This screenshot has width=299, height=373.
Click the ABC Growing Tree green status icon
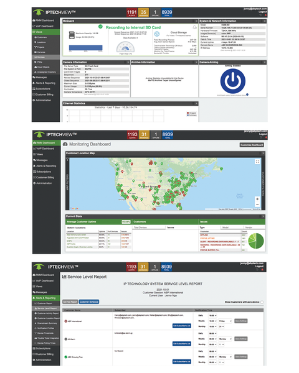point(66,357)
